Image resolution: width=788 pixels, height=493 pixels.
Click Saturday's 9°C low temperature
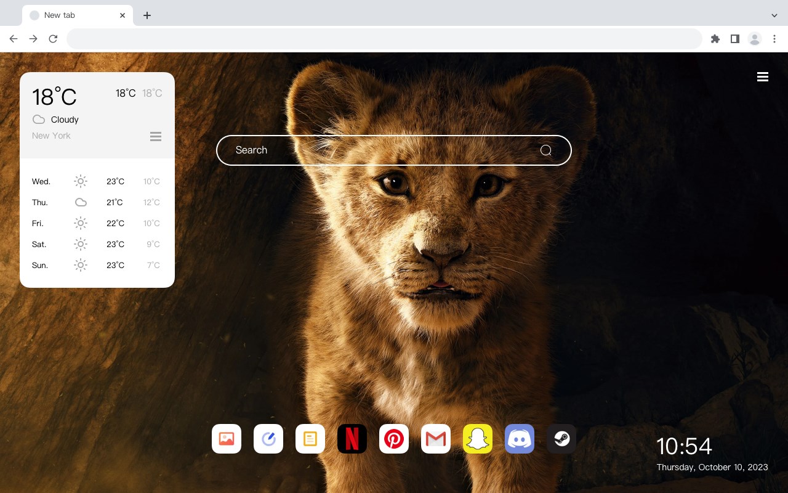coord(153,244)
